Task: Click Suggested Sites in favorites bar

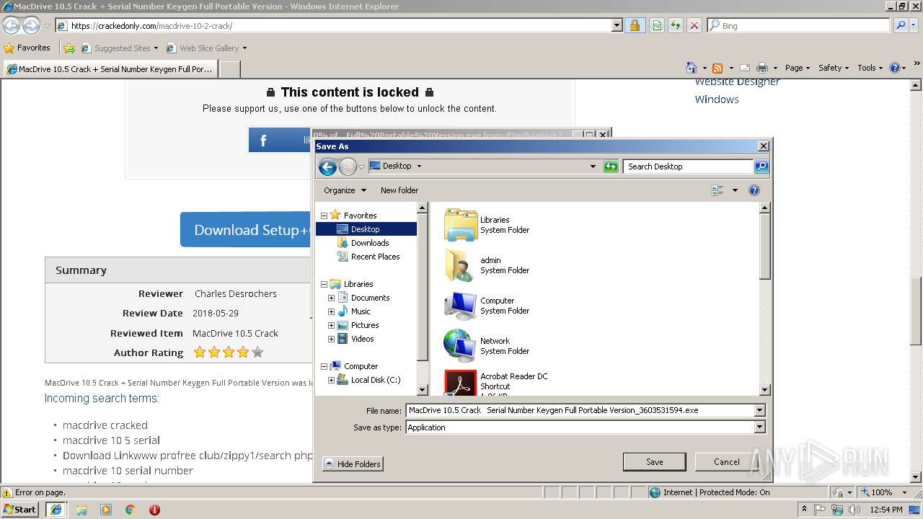Action: (x=119, y=48)
